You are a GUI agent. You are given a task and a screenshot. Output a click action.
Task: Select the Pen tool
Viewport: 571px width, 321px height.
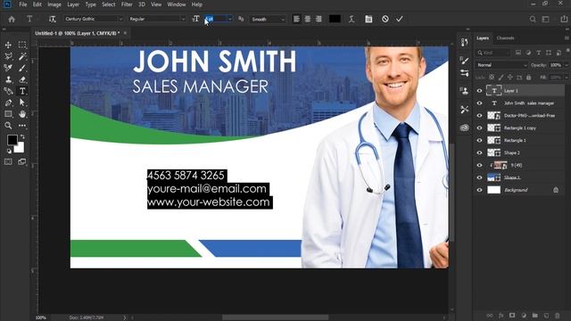(x=8, y=103)
